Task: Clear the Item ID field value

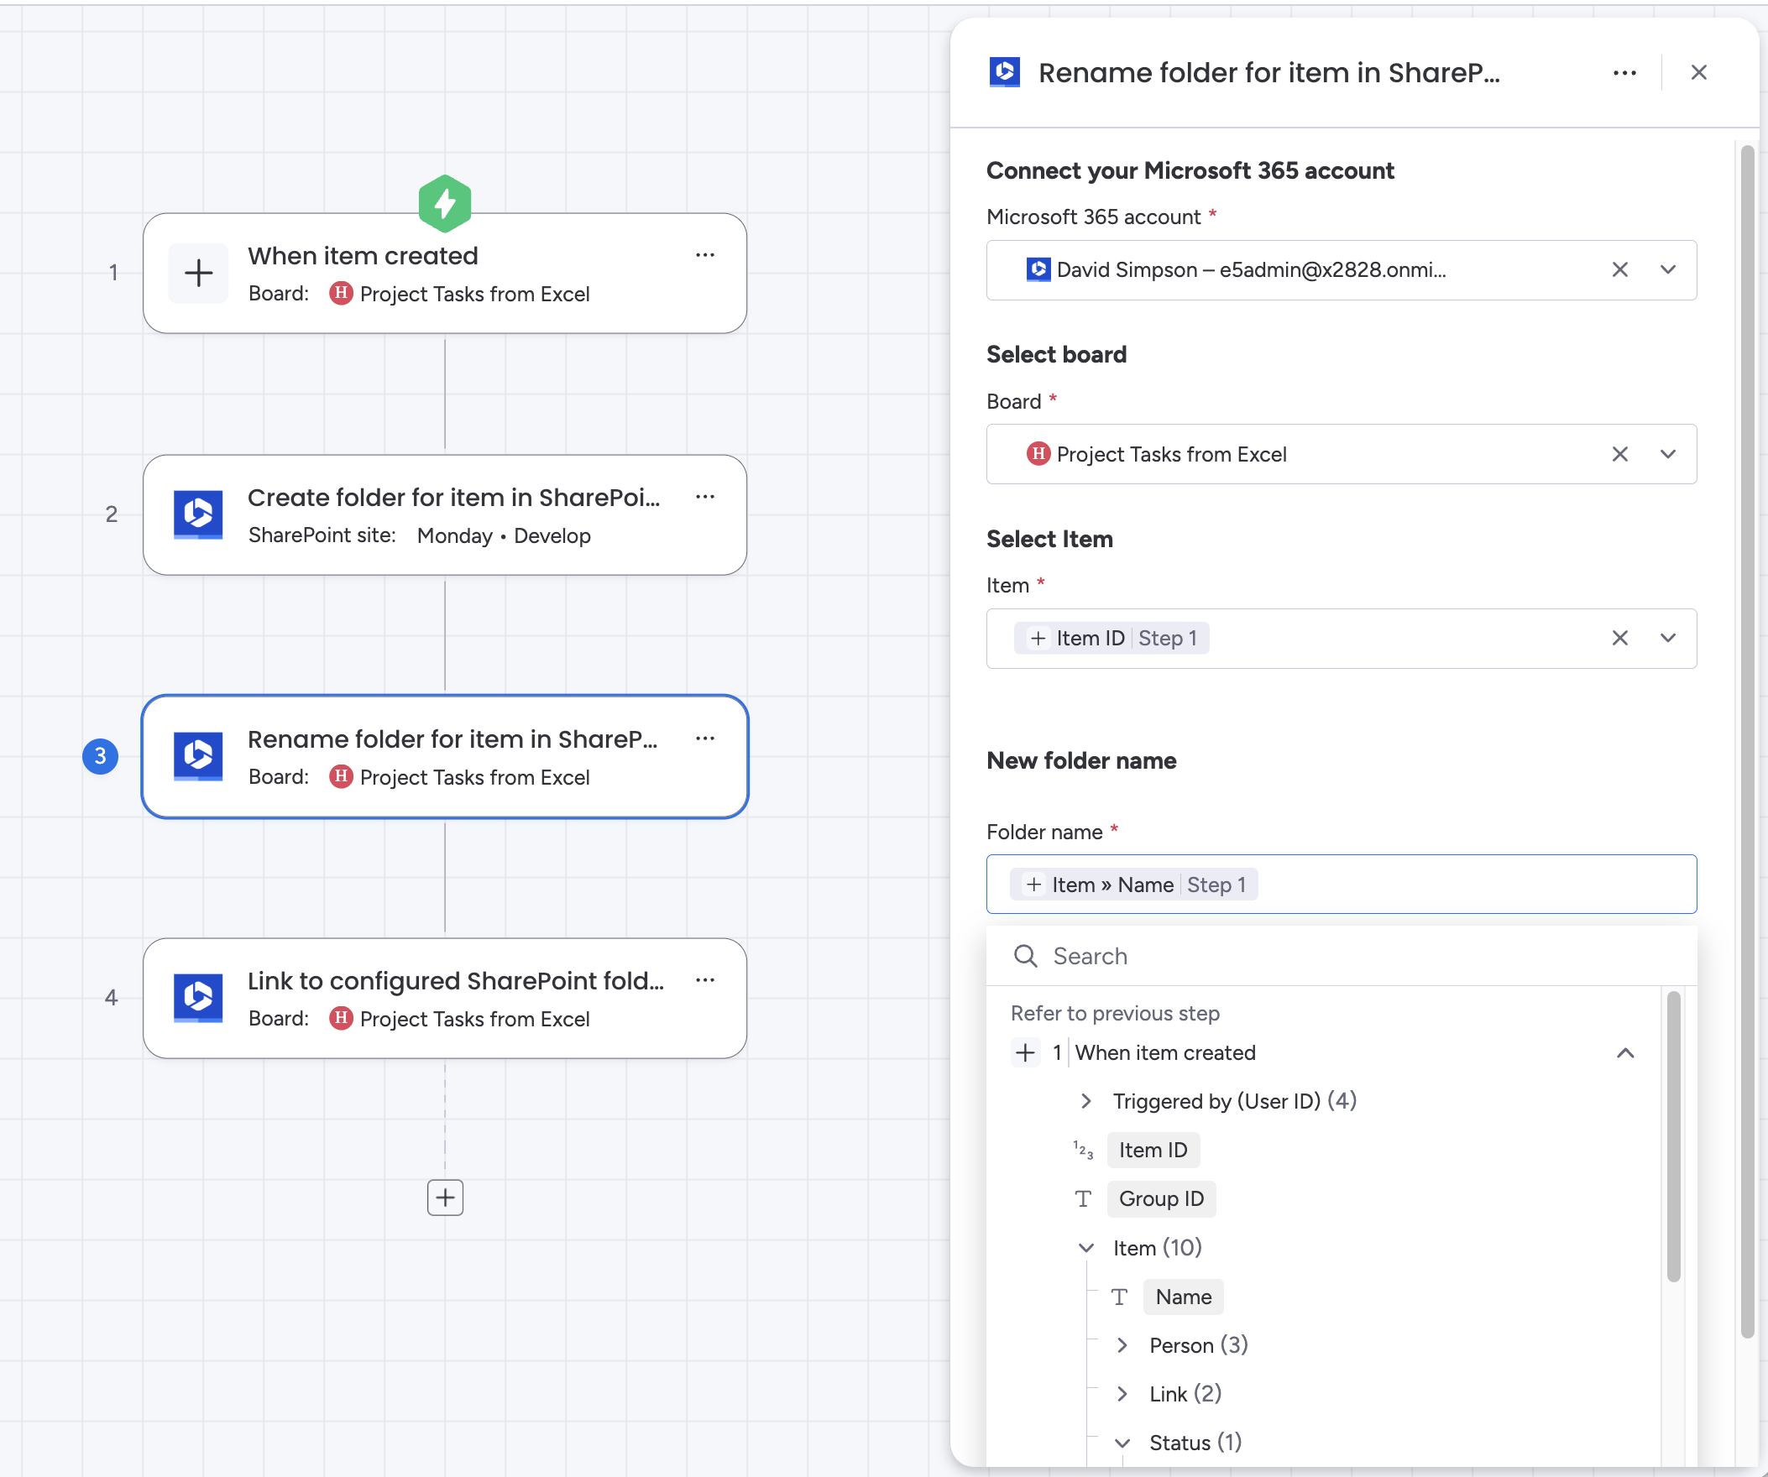Action: (1619, 638)
